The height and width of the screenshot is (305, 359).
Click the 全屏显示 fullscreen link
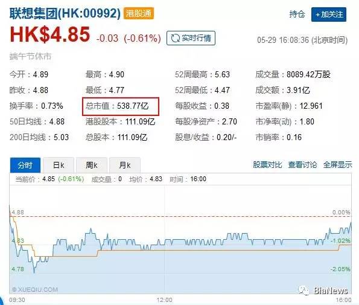[337, 165]
